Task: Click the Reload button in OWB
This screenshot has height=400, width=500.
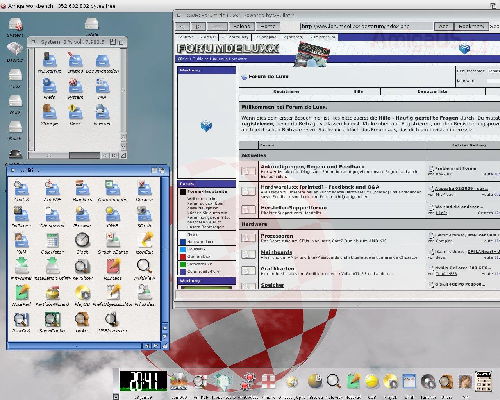Action: (x=242, y=27)
